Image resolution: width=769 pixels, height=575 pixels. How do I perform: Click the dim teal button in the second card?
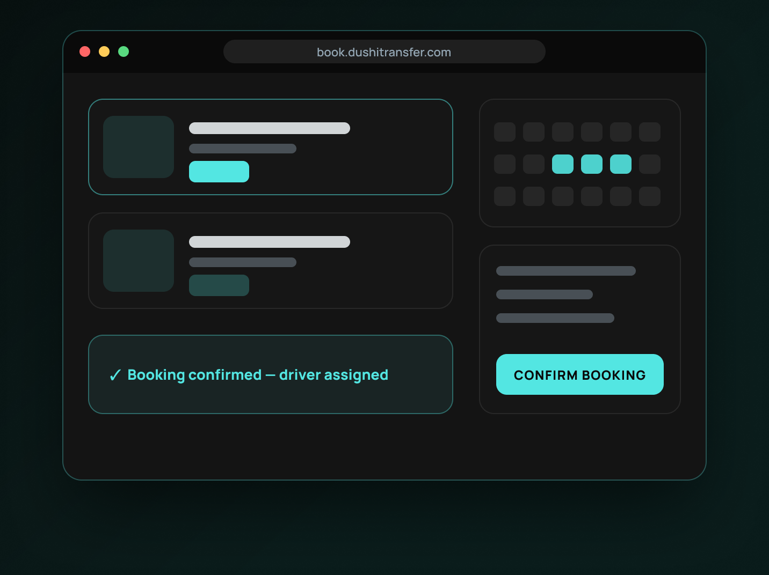[219, 285]
